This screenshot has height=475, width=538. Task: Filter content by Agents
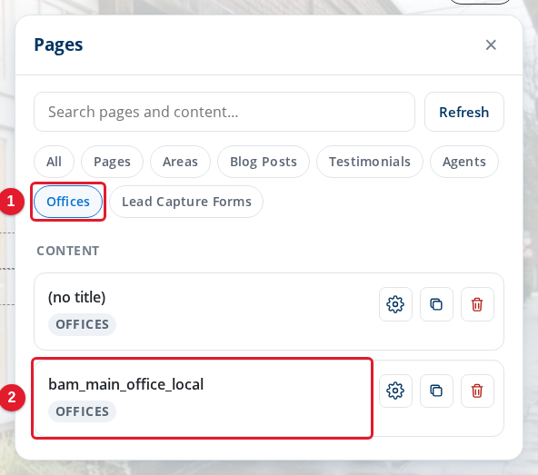[x=463, y=162]
